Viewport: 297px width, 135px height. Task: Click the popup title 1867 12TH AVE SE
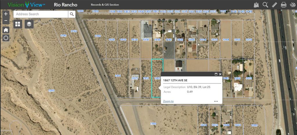tap(175, 80)
